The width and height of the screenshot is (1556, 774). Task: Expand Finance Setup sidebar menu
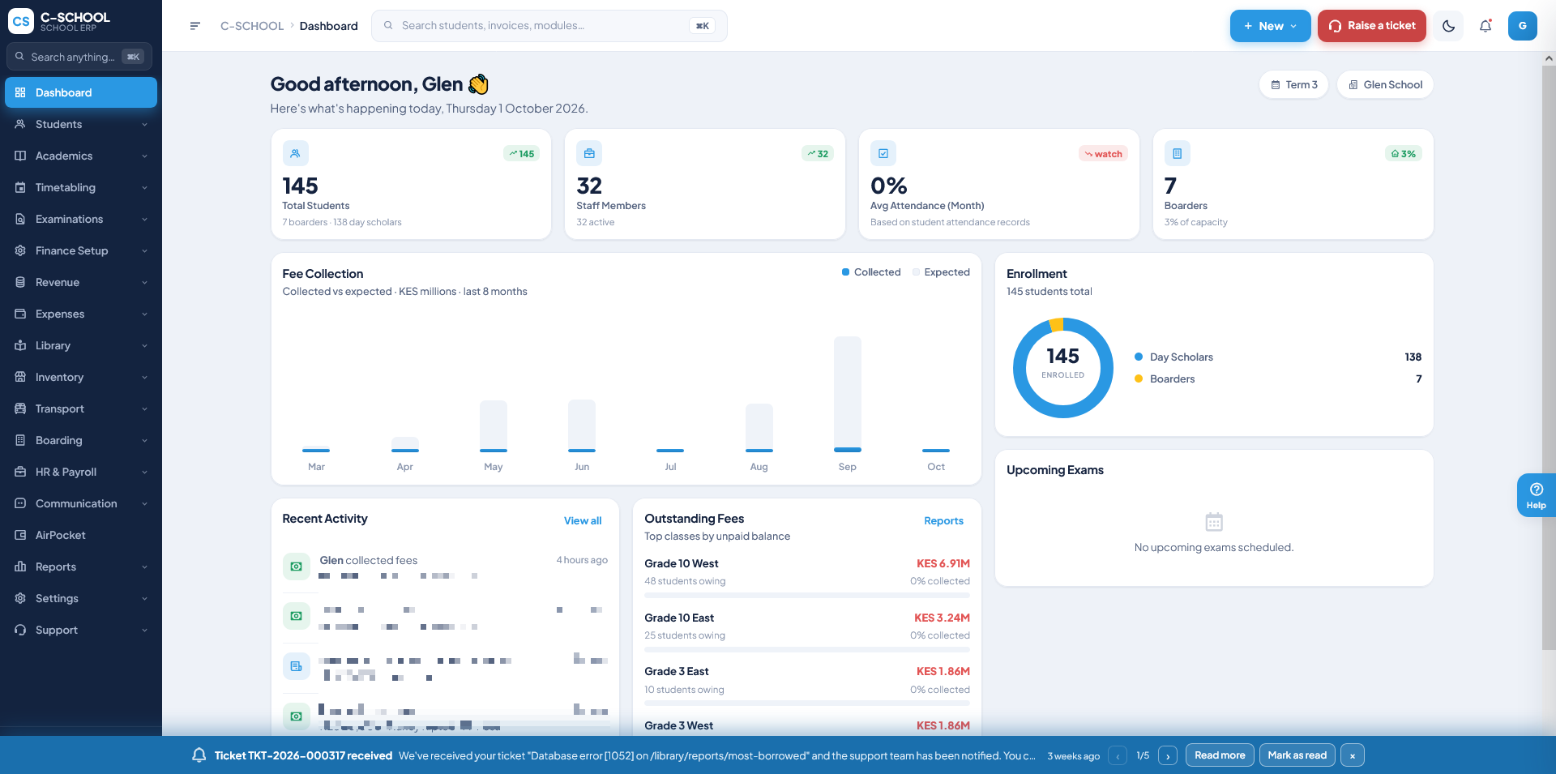(x=81, y=250)
